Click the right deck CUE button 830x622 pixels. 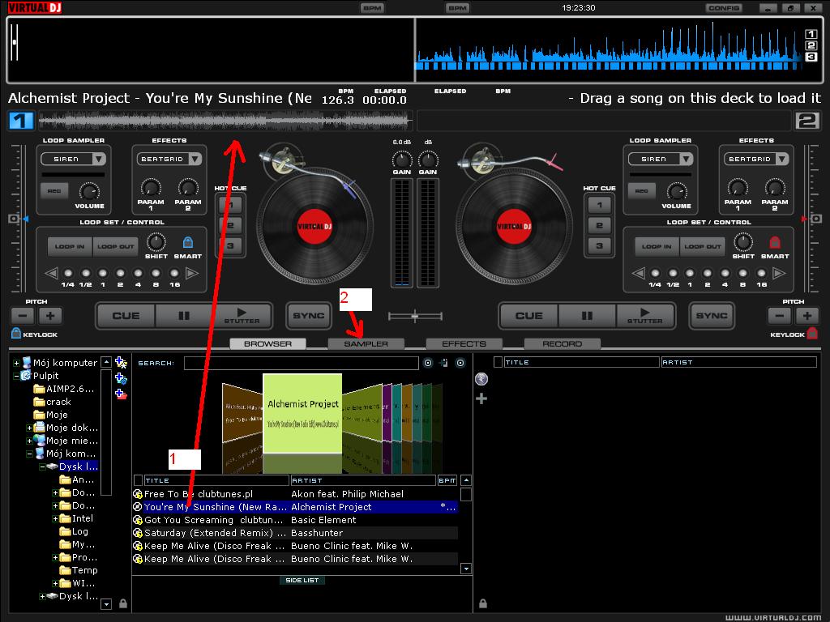tap(528, 316)
